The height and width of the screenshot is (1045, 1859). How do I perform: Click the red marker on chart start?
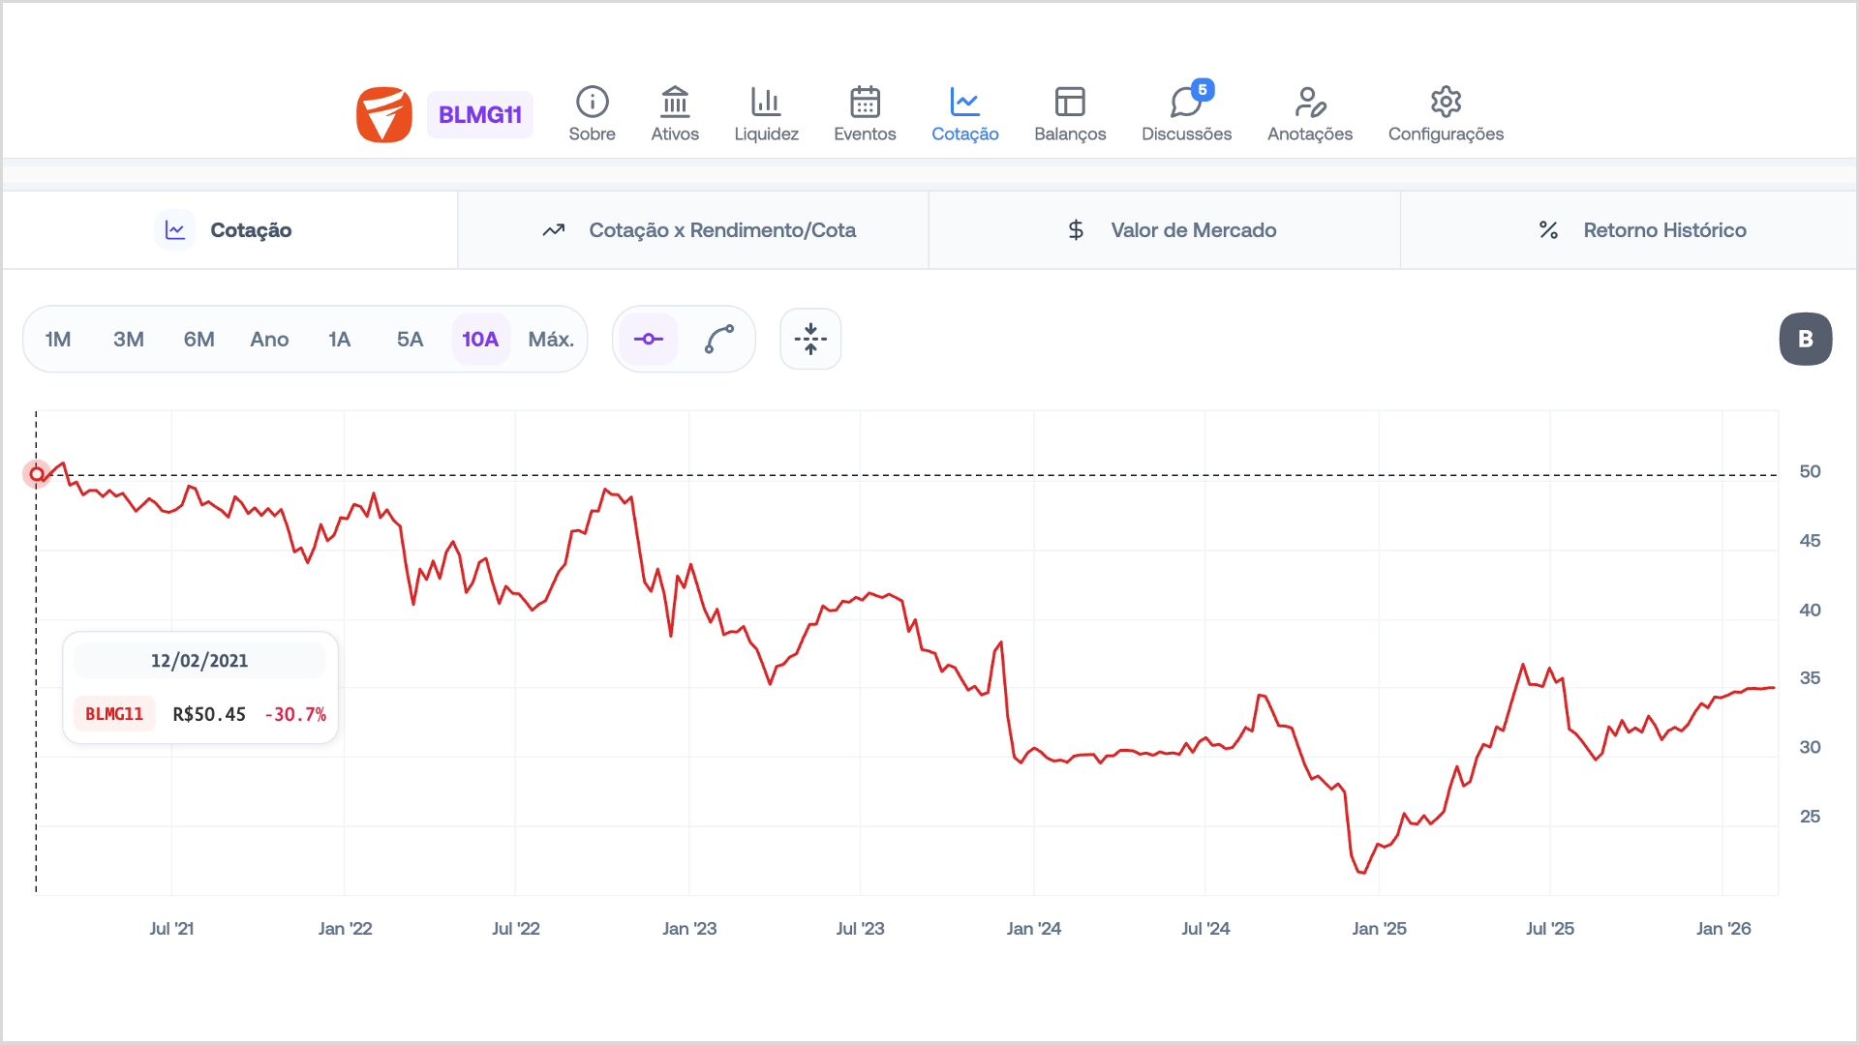[x=37, y=474]
